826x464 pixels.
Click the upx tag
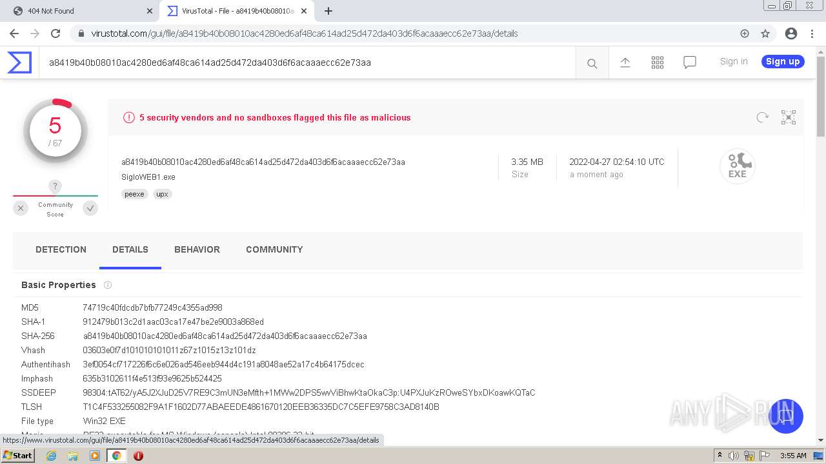click(162, 194)
